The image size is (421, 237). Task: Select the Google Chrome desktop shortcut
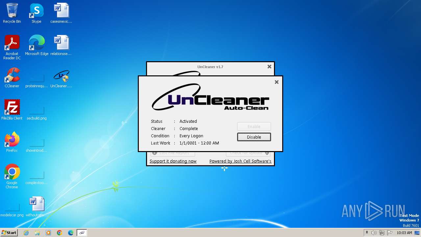click(12, 176)
